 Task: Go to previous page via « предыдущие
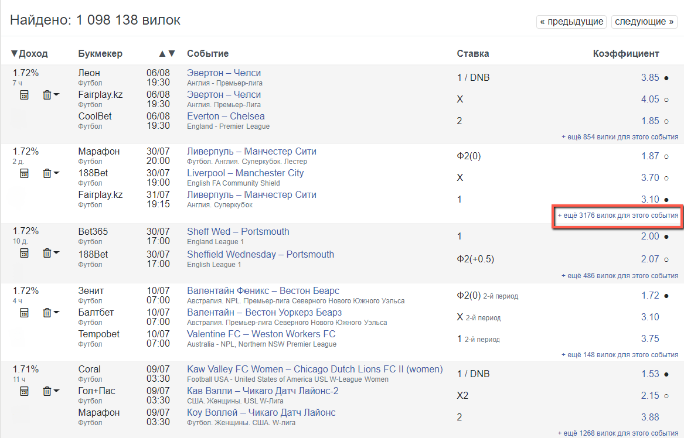coord(571,21)
